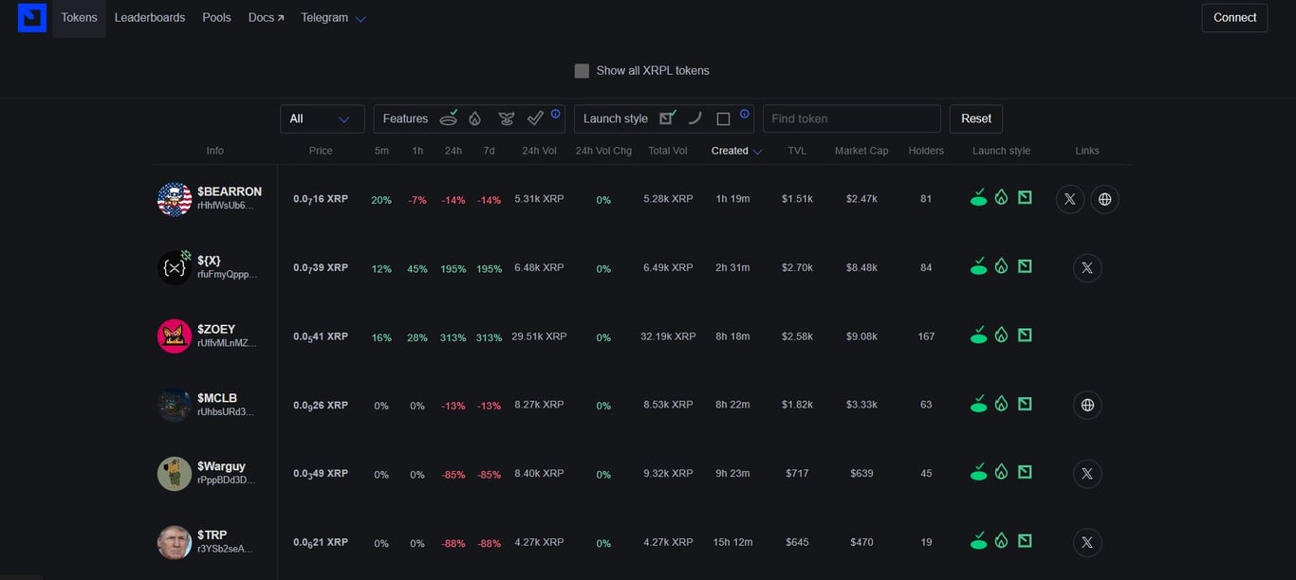Screen dimensions: 1296x580
Task: Click the Reset filters button
Action: pyautogui.click(x=975, y=118)
